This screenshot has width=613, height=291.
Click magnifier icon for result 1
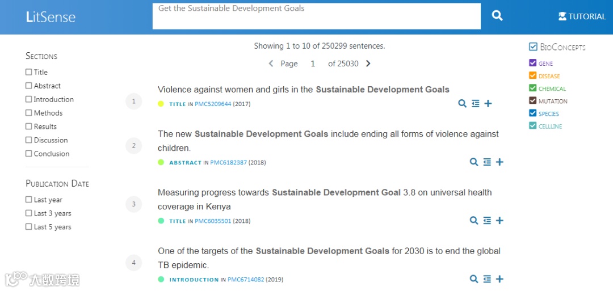click(463, 104)
